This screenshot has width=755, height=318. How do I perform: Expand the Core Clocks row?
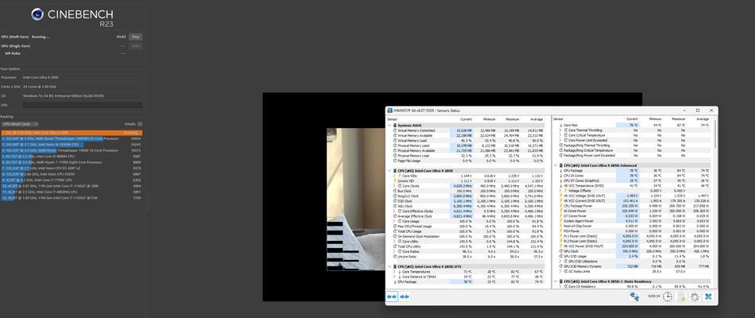coord(394,185)
